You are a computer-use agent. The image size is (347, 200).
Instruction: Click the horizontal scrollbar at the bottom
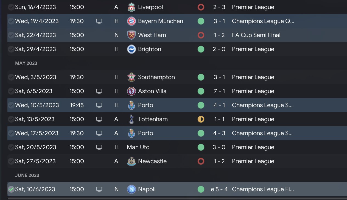point(176,198)
